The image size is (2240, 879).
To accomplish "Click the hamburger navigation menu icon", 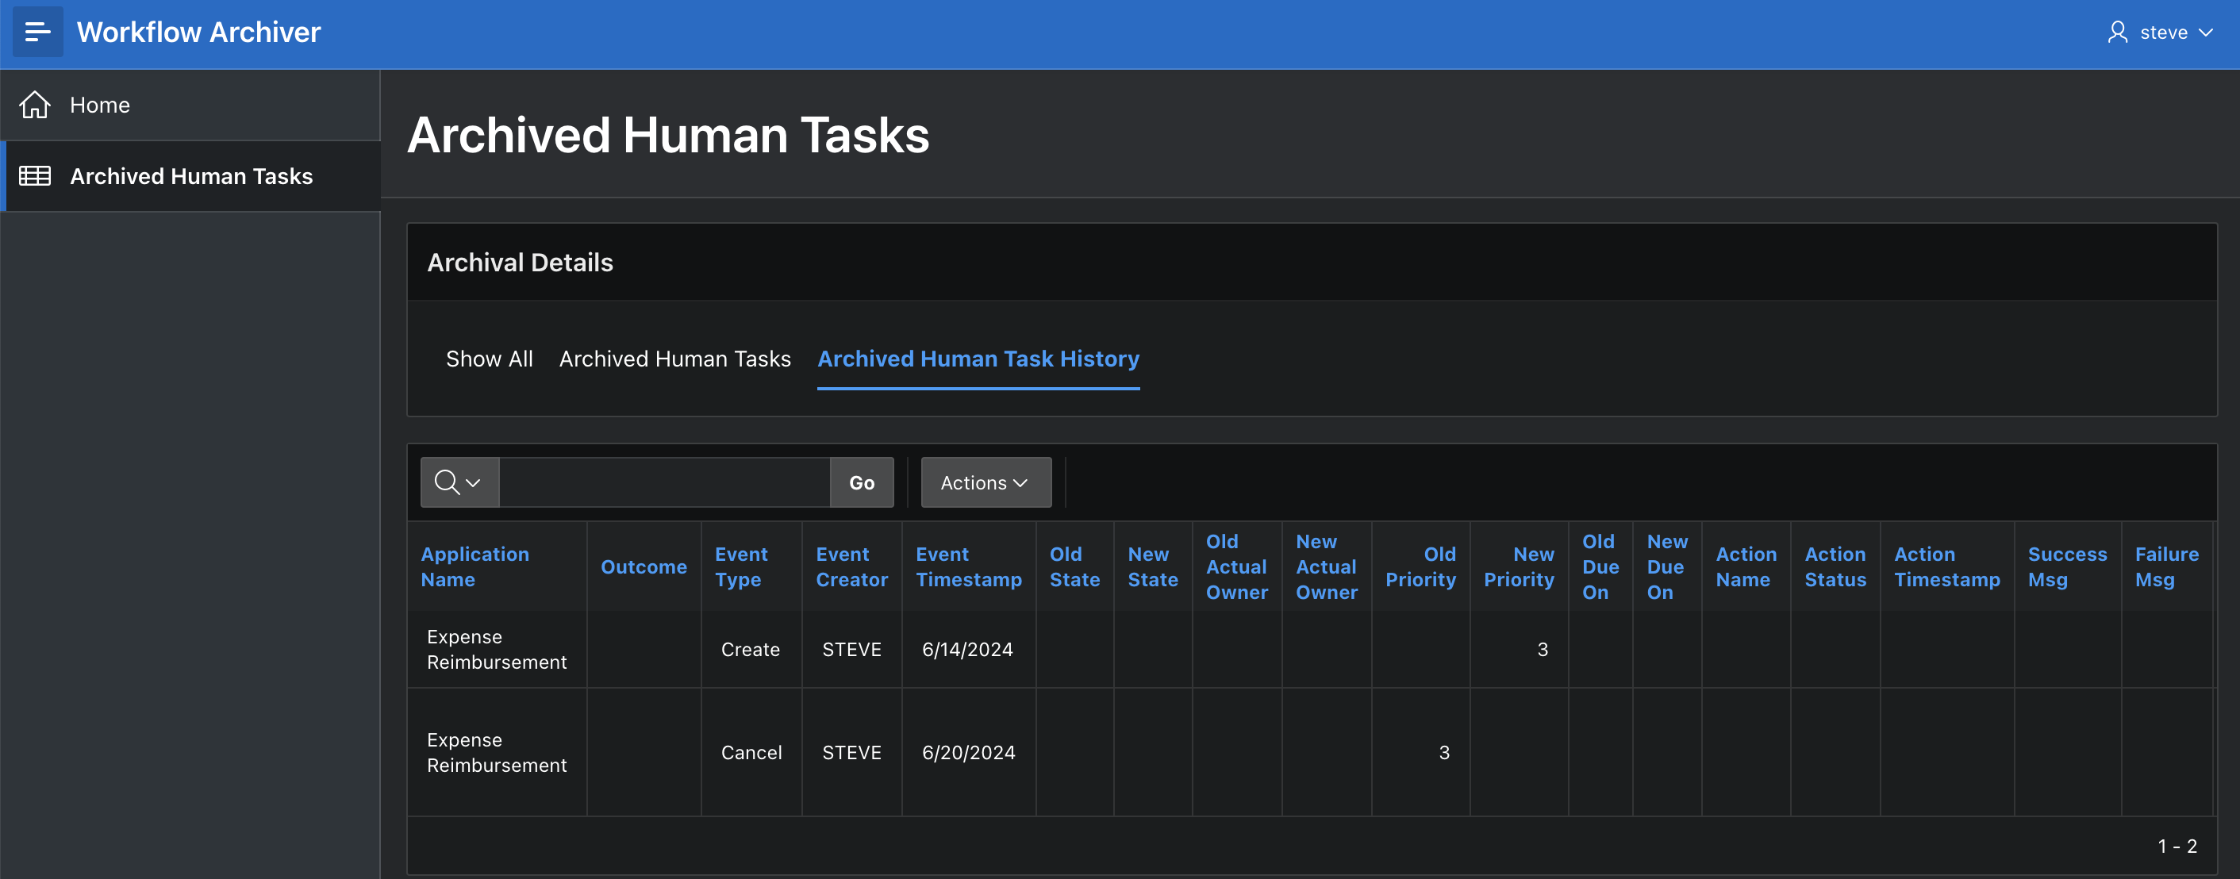I will pyautogui.click(x=37, y=33).
